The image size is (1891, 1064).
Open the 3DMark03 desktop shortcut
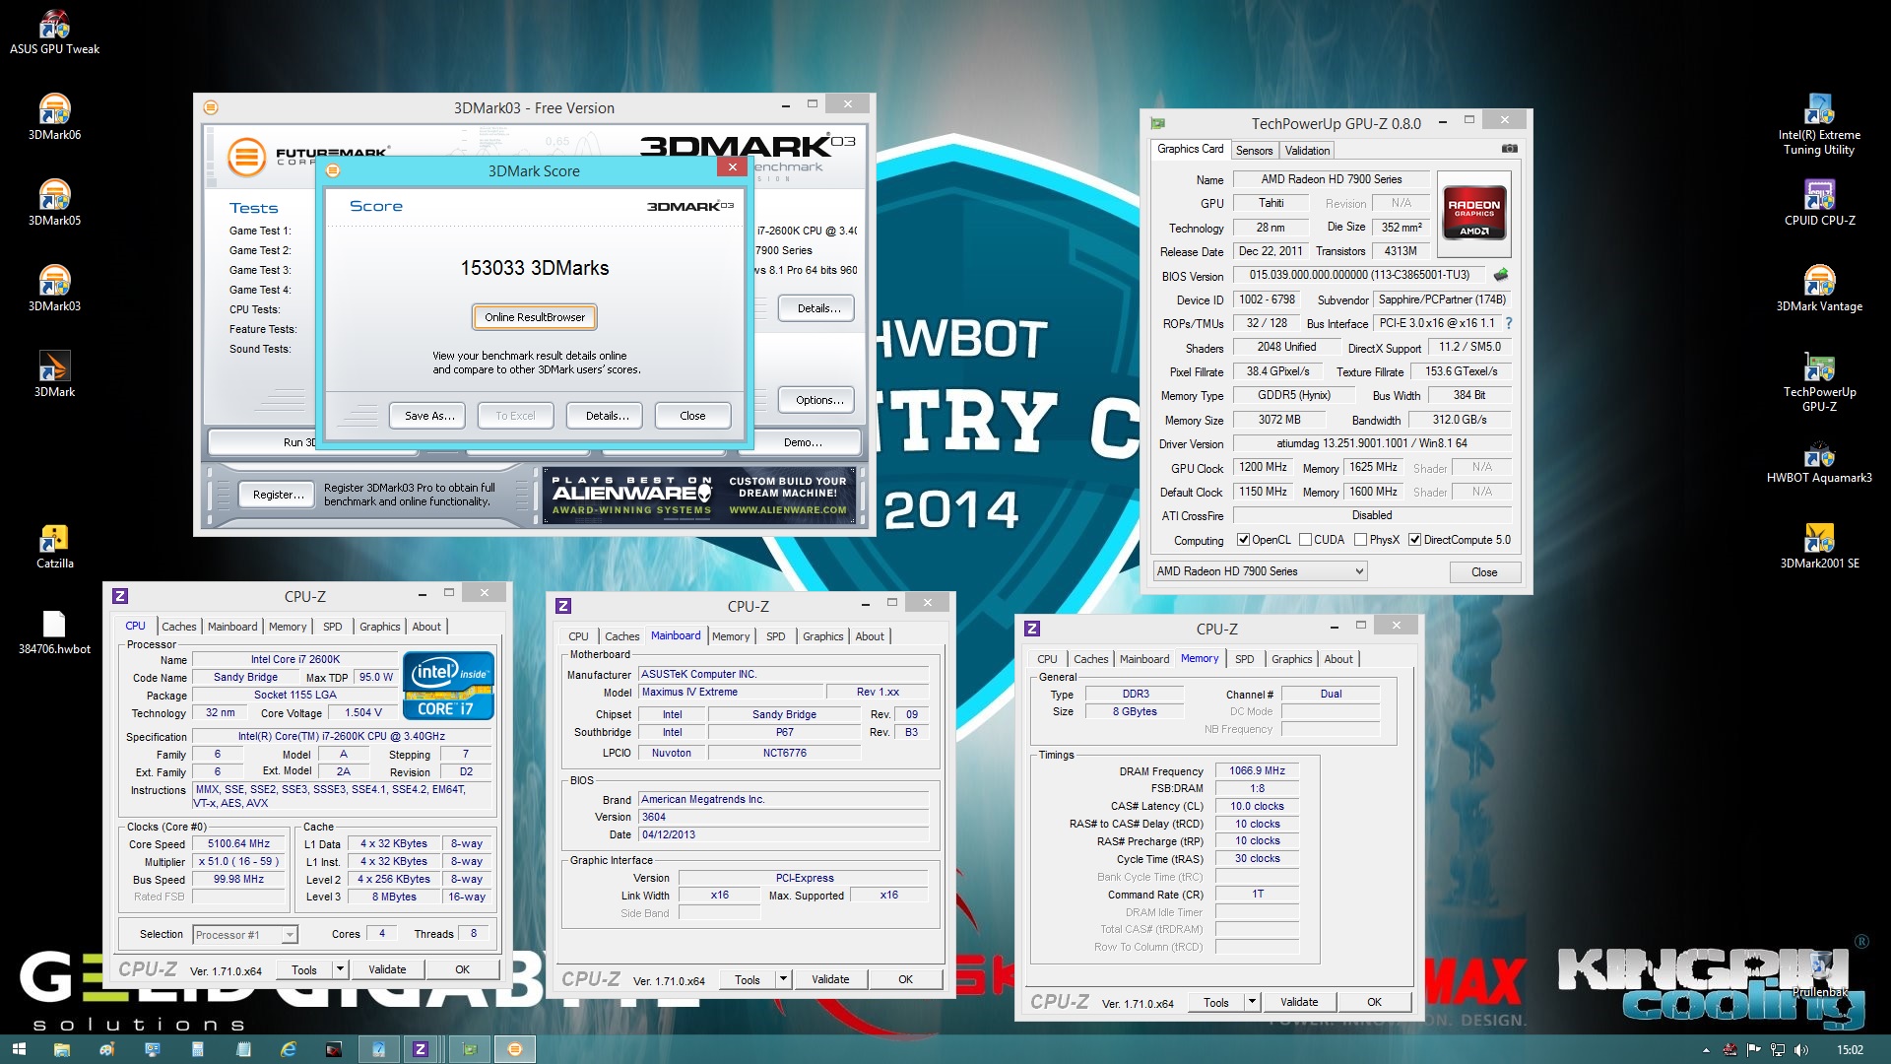[x=54, y=290]
